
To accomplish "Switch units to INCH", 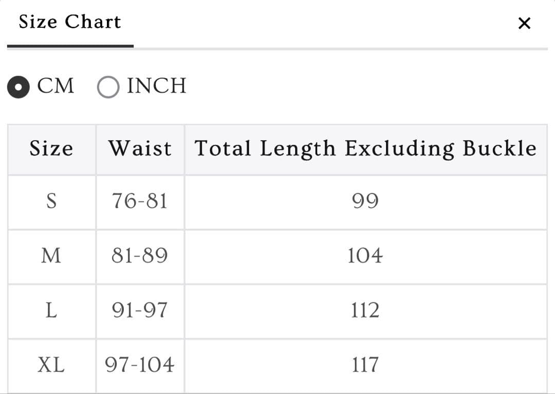I will [x=108, y=87].
